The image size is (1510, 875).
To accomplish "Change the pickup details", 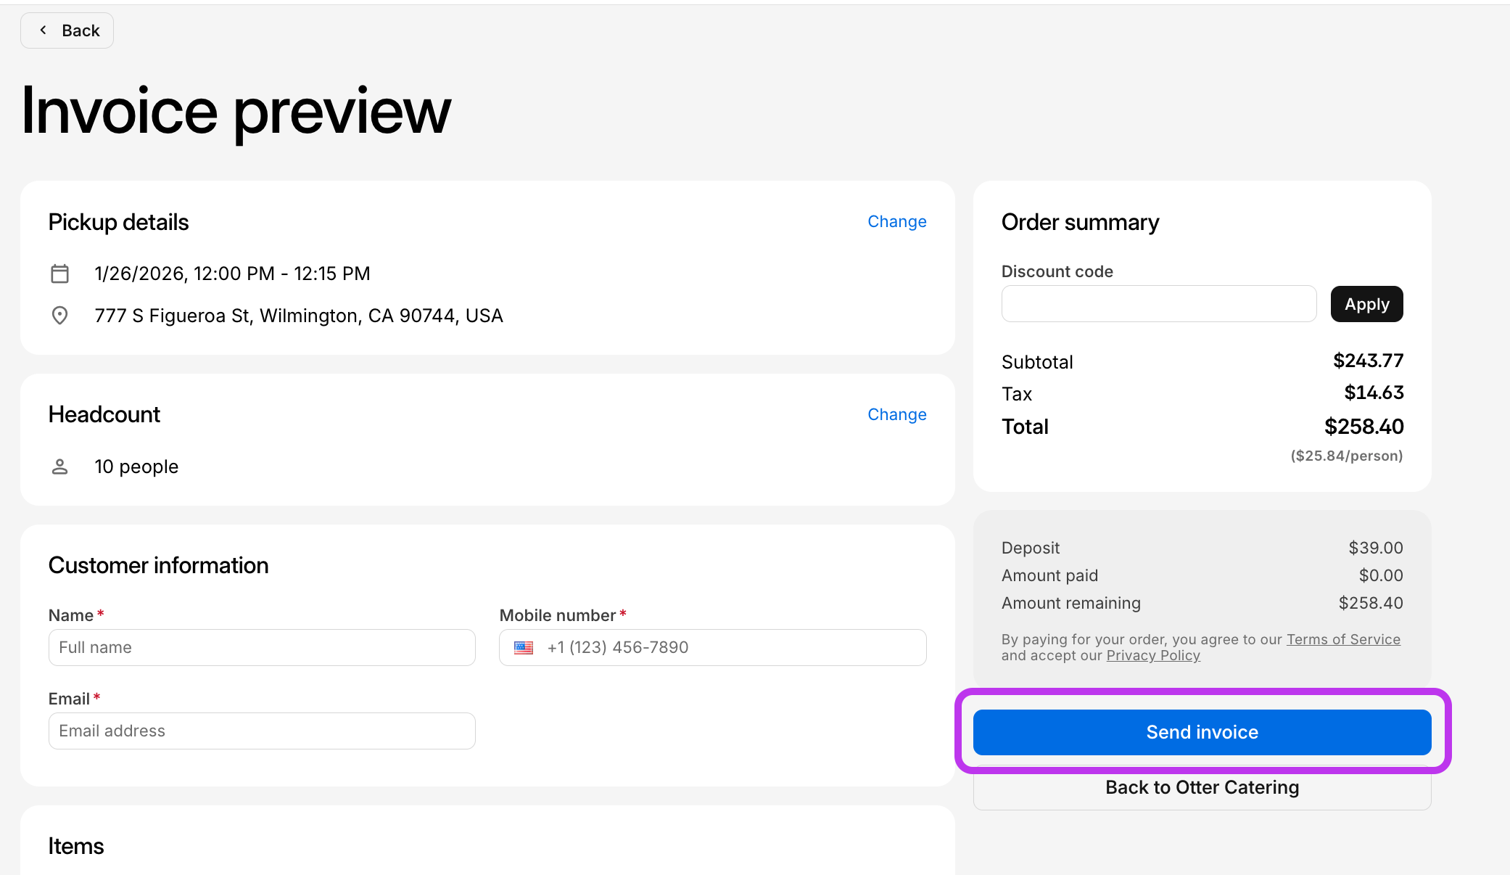I will (x=896, y=221).
